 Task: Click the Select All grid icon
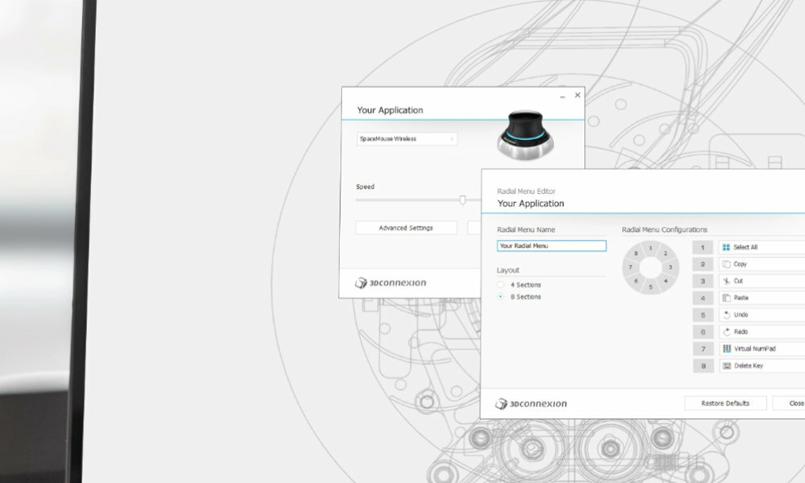point(726,247)
